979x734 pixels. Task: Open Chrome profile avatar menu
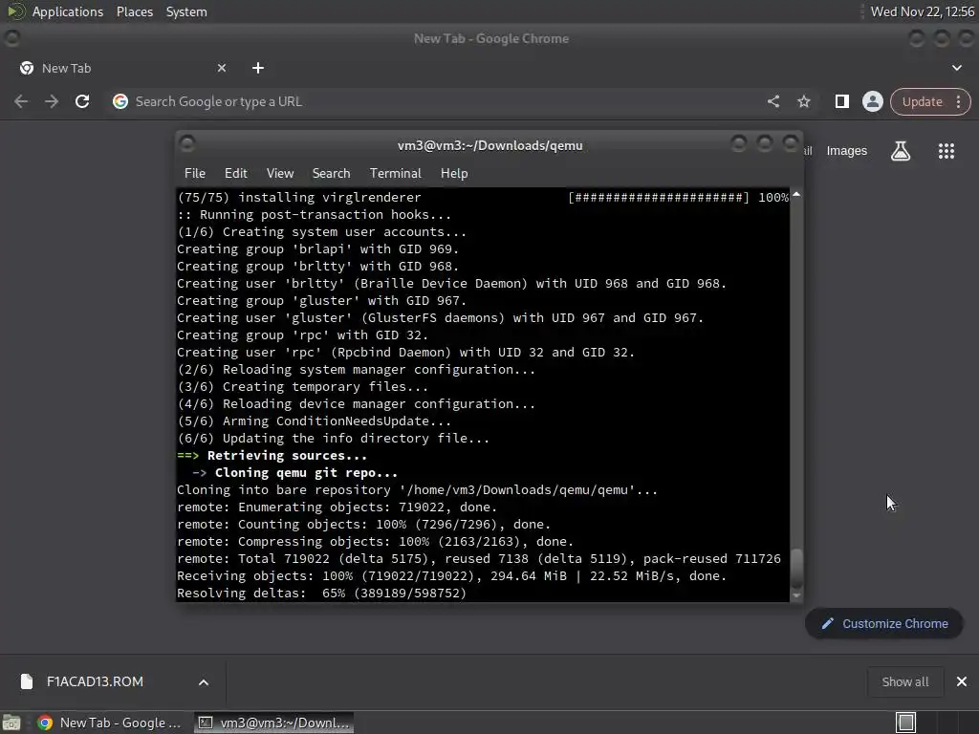(872, 101)
